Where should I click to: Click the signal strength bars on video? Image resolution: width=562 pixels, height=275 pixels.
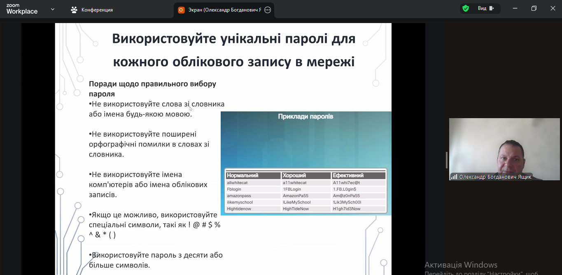[x=454, y=177]
